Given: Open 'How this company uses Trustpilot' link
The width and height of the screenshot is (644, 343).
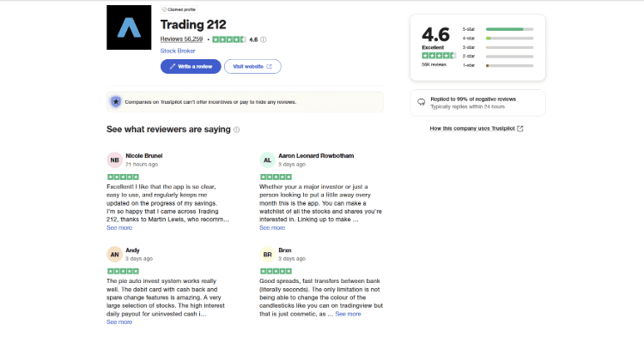Looking at the screenshot, I should coord(477,129).
